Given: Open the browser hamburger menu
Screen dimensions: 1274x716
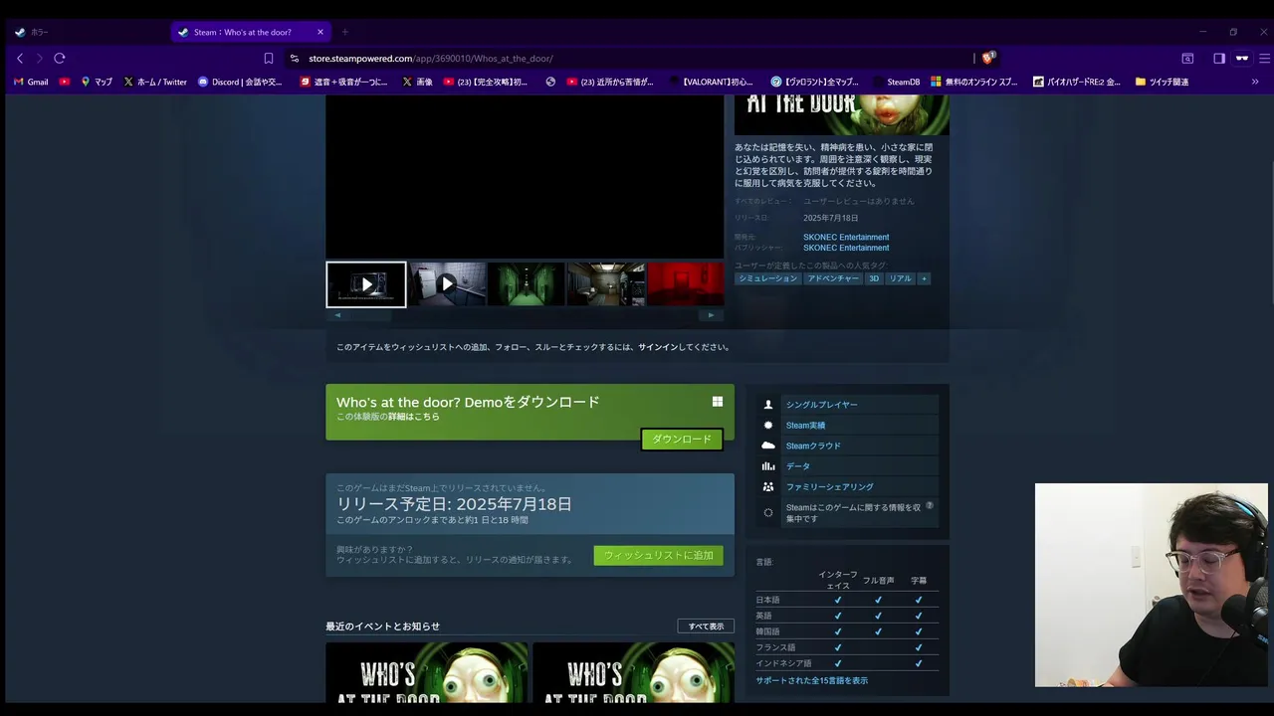Looking at the screenshot, I should (x=1265, y=59).
